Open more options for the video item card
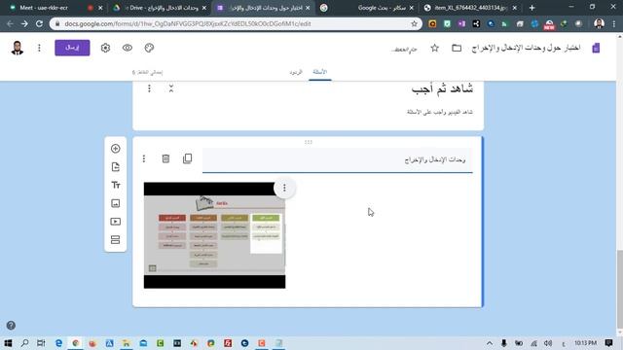 point(144,158)
